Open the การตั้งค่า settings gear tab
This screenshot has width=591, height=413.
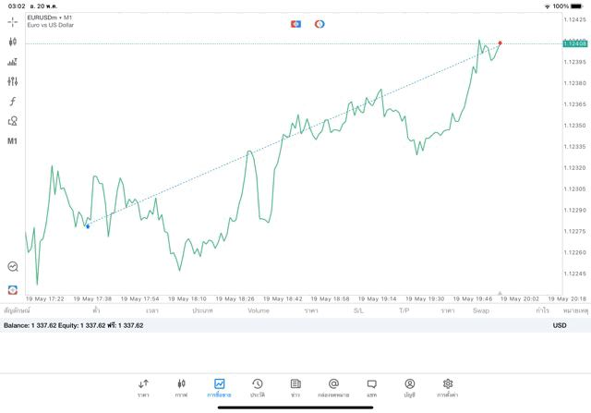click(448, 386)
